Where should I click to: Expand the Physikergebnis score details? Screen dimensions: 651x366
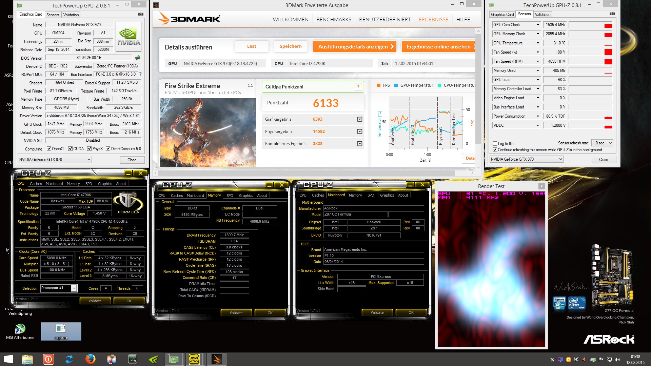[x=360, y=131]
